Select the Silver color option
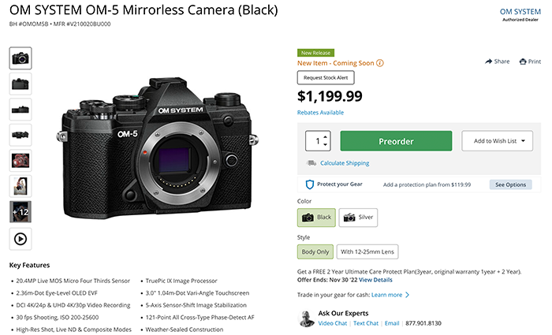Screen dimensions: 552x335 pyautogui.click(x=358, y=217)
